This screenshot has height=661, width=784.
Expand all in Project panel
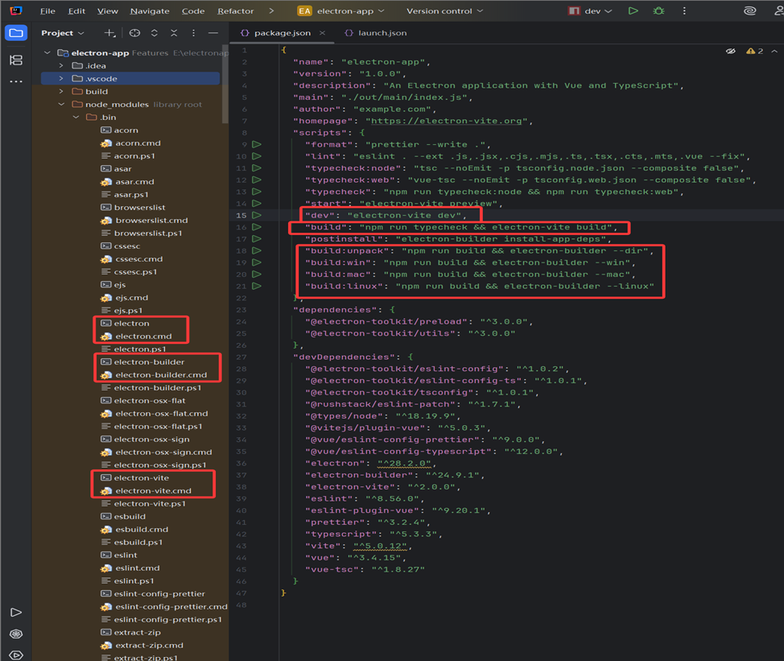tap(155, 33)
